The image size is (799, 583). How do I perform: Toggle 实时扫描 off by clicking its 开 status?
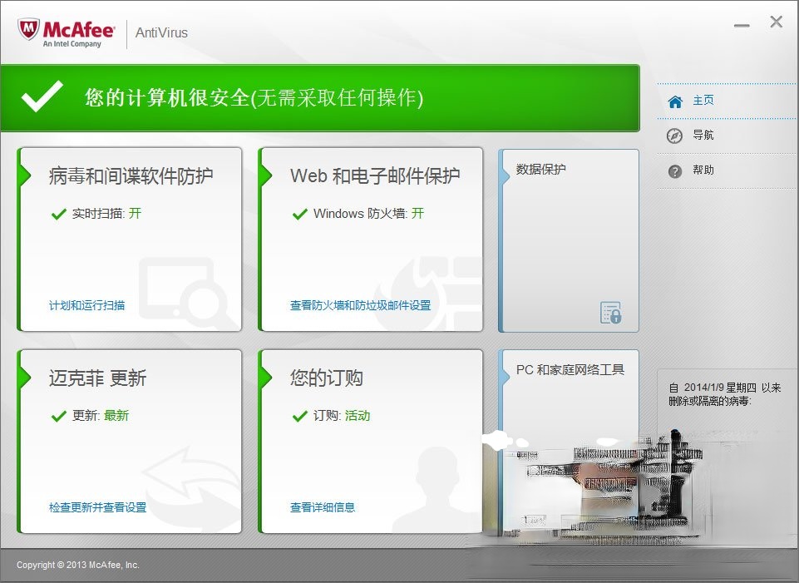click(x=136, y=213)
